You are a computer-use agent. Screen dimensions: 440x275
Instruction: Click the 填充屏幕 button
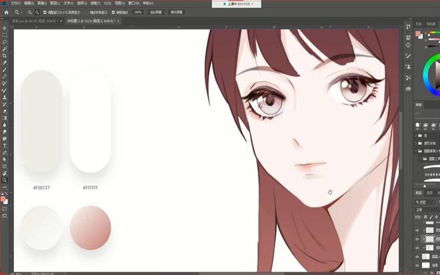[x=179, y=12]
